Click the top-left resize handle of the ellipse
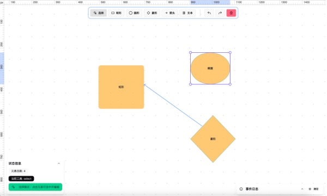 click(x=190, y=52)
